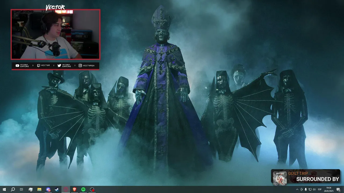Open Discord from the taskbar
Image resolution: width=344 pixels, height=193 pixels.
click(48, 190)
